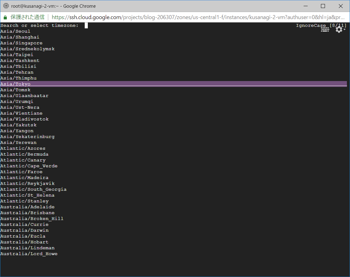Open the SSH settings gear menu

339,30
